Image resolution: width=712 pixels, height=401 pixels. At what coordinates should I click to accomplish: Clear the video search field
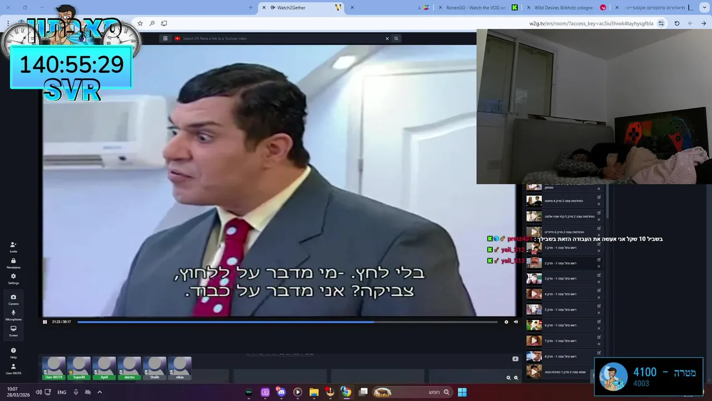coord(387,38)
